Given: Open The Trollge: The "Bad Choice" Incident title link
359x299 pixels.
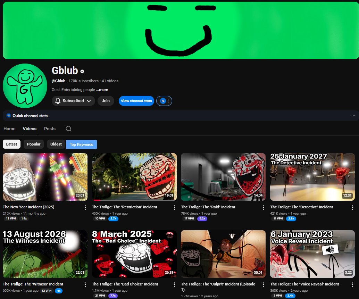Looking at the screenshot, I should [125, 284].
